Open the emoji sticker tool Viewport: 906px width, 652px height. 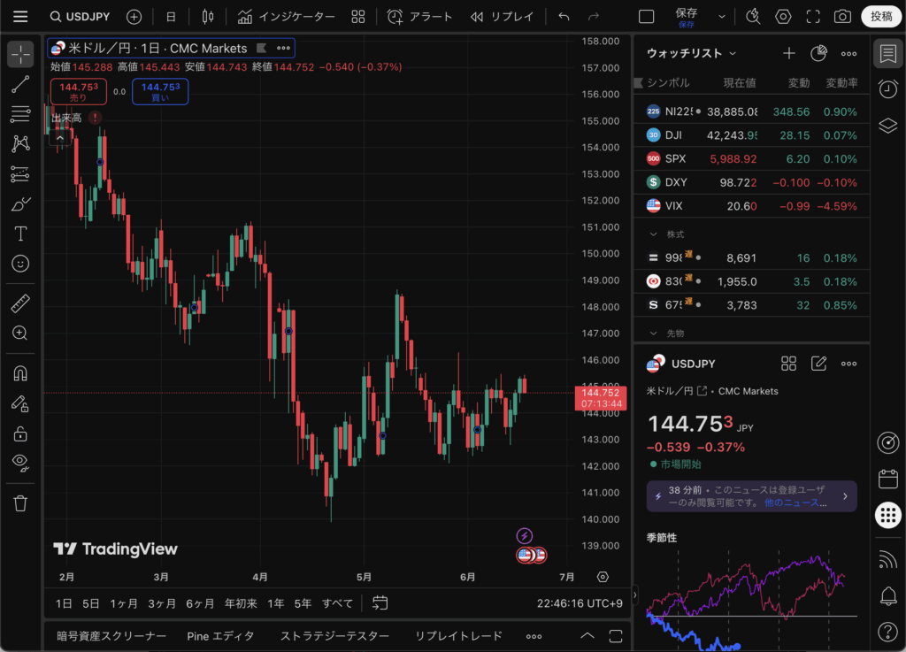pos(20,264)
